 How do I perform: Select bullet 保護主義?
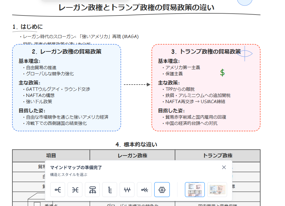pos(173,74)
